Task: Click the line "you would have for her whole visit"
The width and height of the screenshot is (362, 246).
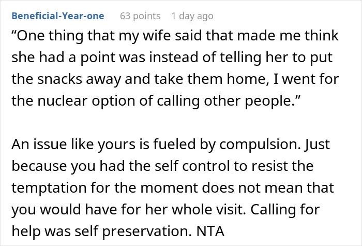Action: (x=129, y=209)
